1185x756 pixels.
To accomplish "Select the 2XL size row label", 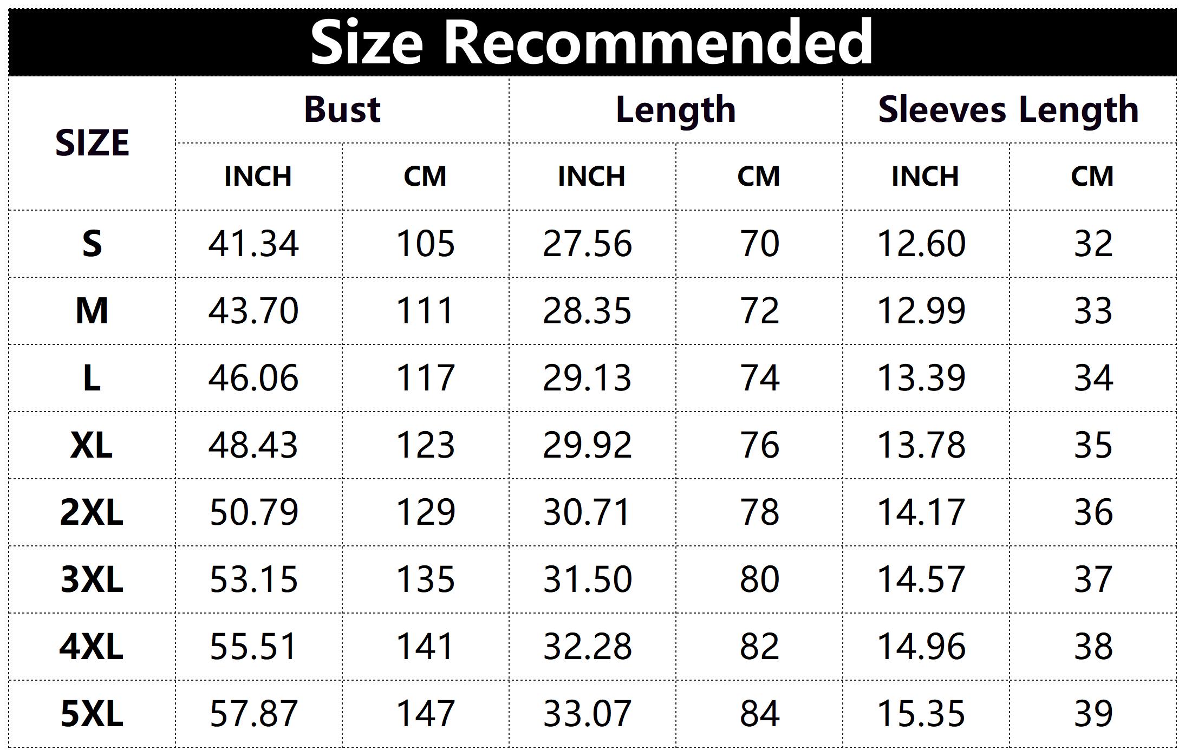I will (x=92, y=512).
